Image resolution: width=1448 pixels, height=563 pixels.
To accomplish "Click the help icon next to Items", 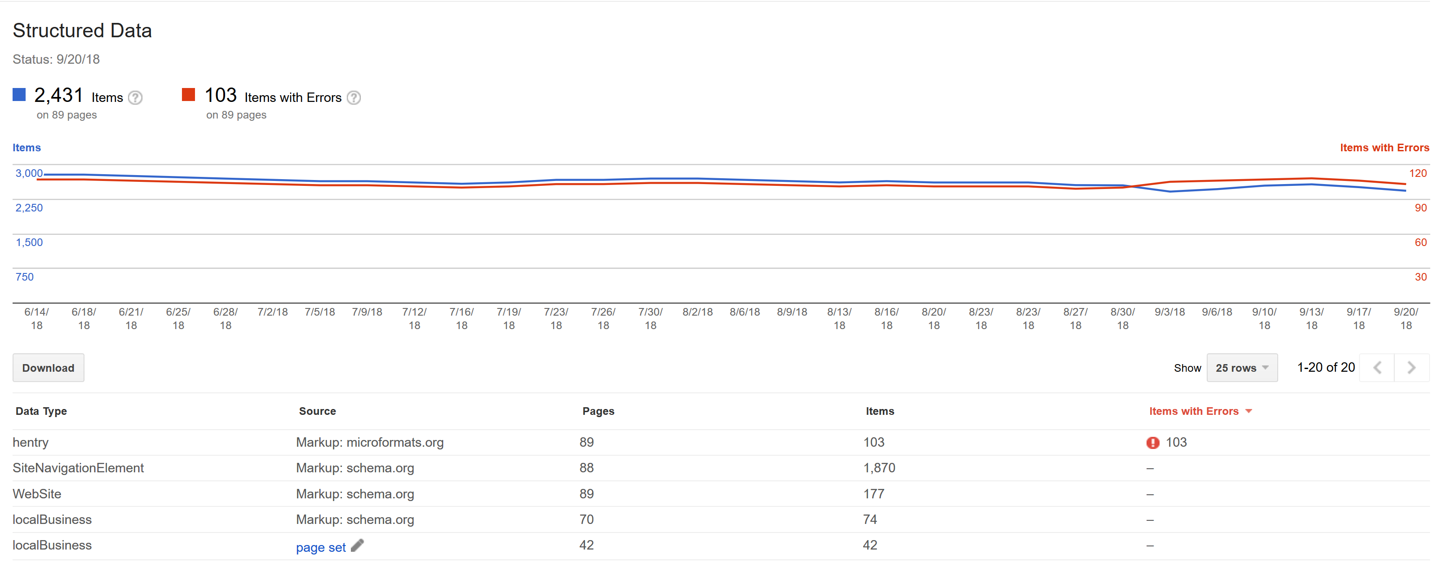I will pyautogui.click(x=135, y=98).
